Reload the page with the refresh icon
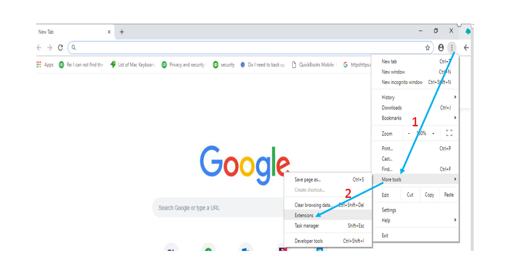Screen dimensions: 514x277 click(60, 48)
